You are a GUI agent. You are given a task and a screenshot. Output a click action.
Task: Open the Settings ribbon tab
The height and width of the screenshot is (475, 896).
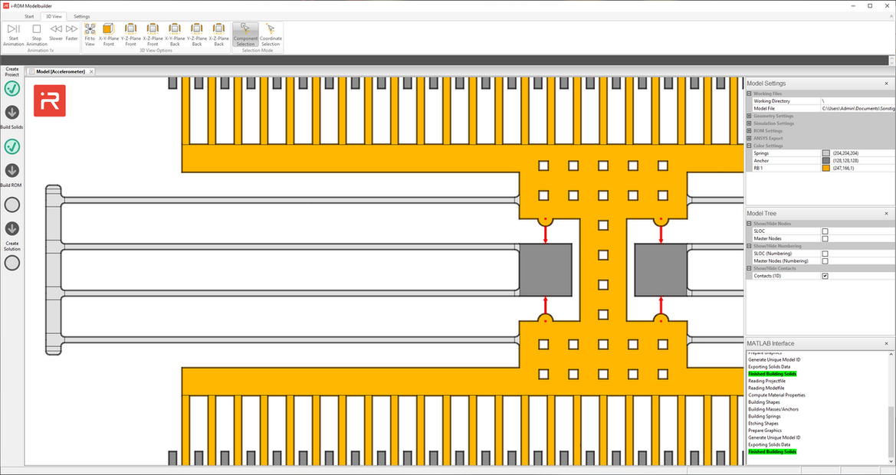click(82, 17)
